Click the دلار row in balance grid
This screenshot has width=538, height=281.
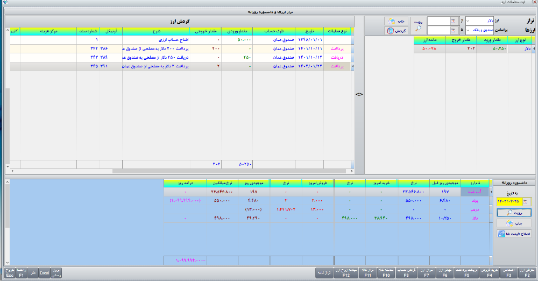(x=473, y=49)
